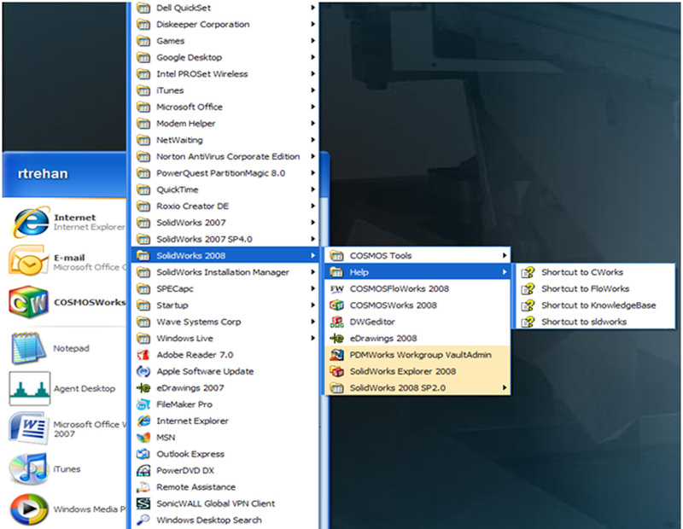Click the Shortcut to sldworks help icon
The width and height of the screenshot is (683, 529).
point(528,322)
